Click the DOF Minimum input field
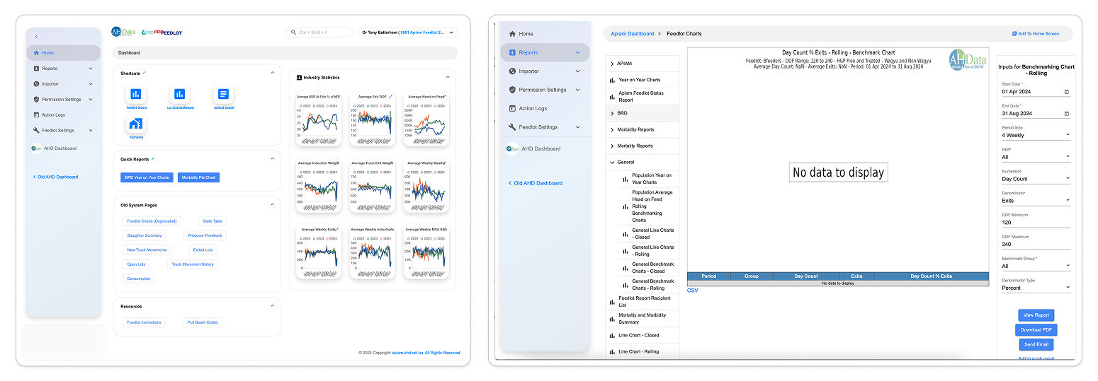This screenshot has width=1098, height=381. [x=1036, y=223]
